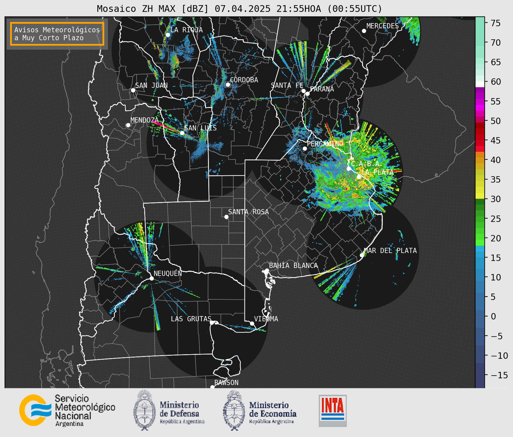Click the Bahía Blanca city marker dot
The image size is (513, 437).
point(267,270)
